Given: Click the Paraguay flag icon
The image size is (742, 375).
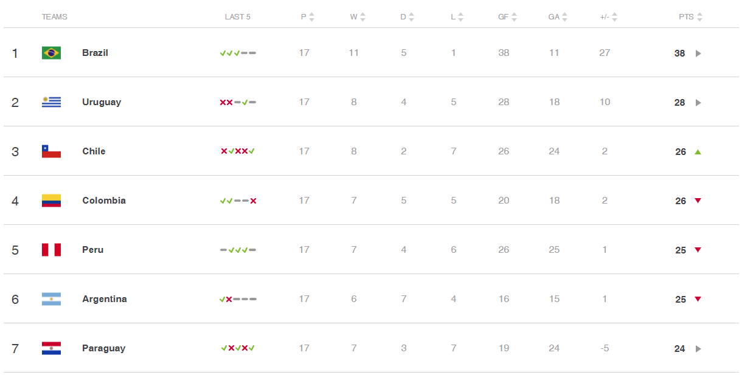Looking at the screenshot, I should pos(51,348).
